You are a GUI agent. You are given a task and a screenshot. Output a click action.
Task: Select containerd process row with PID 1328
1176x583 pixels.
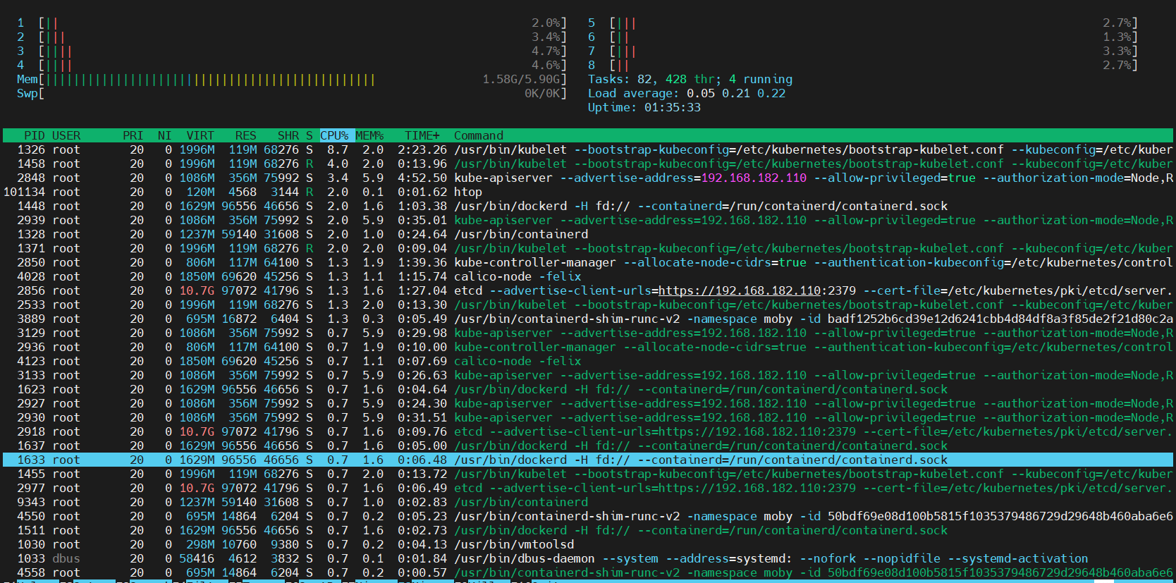pos(588,234)
